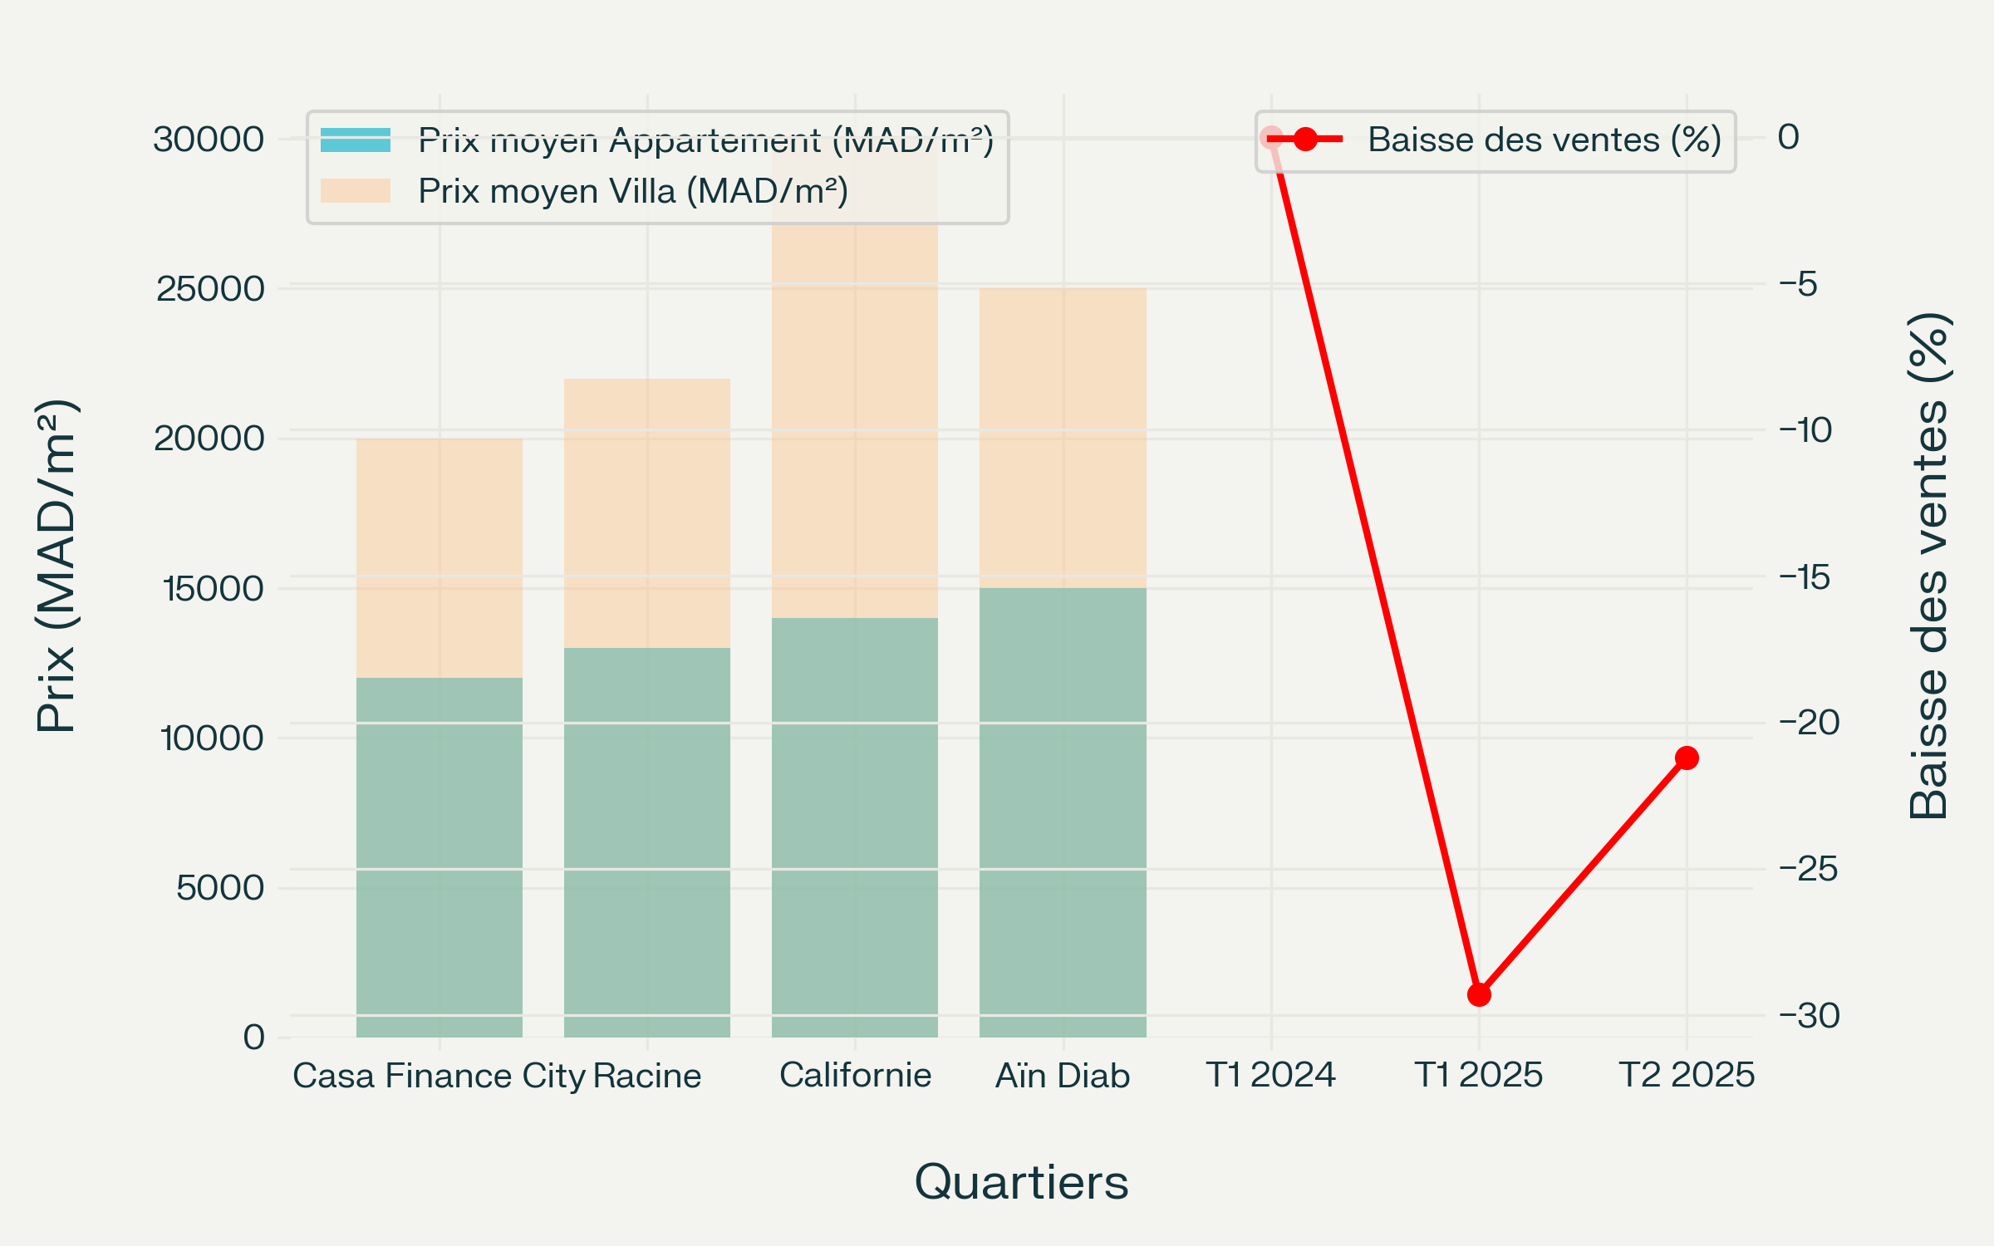The height and width of the screenshot is (1246, 1994).
Task: Click the 30000 tick on the price axis
Action: (x=209, y=140)
